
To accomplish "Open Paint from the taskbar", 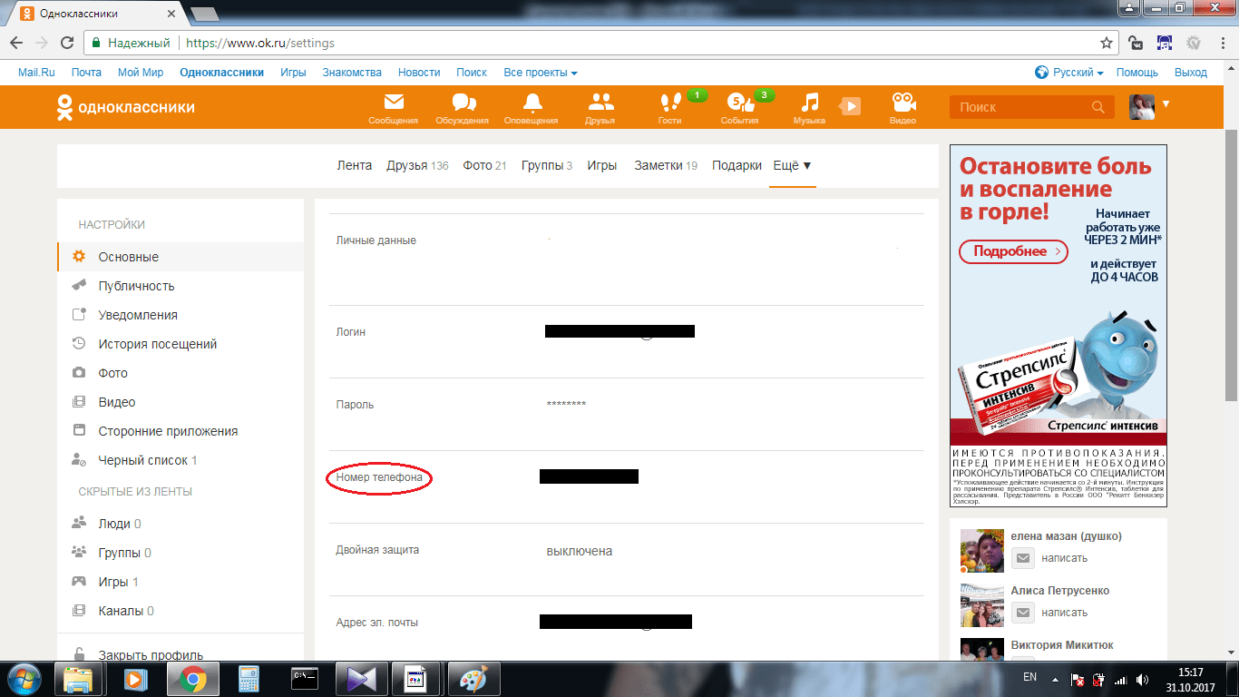I will pyautogui.click(x=474, y=678).
